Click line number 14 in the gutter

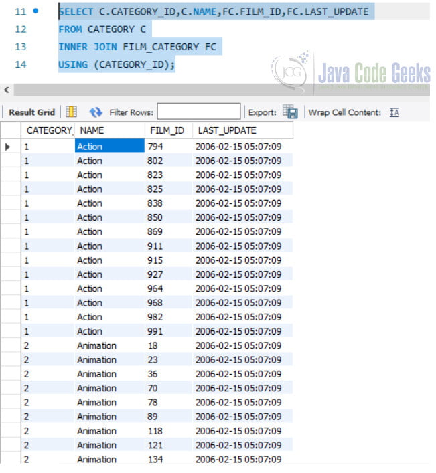[21, 64]
